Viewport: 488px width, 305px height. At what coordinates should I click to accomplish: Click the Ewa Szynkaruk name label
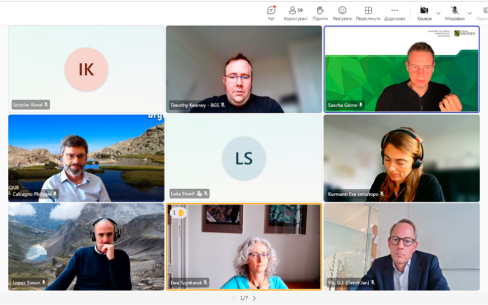click(189, 282)
